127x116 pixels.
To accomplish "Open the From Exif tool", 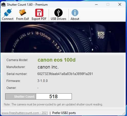I will 22,14.
